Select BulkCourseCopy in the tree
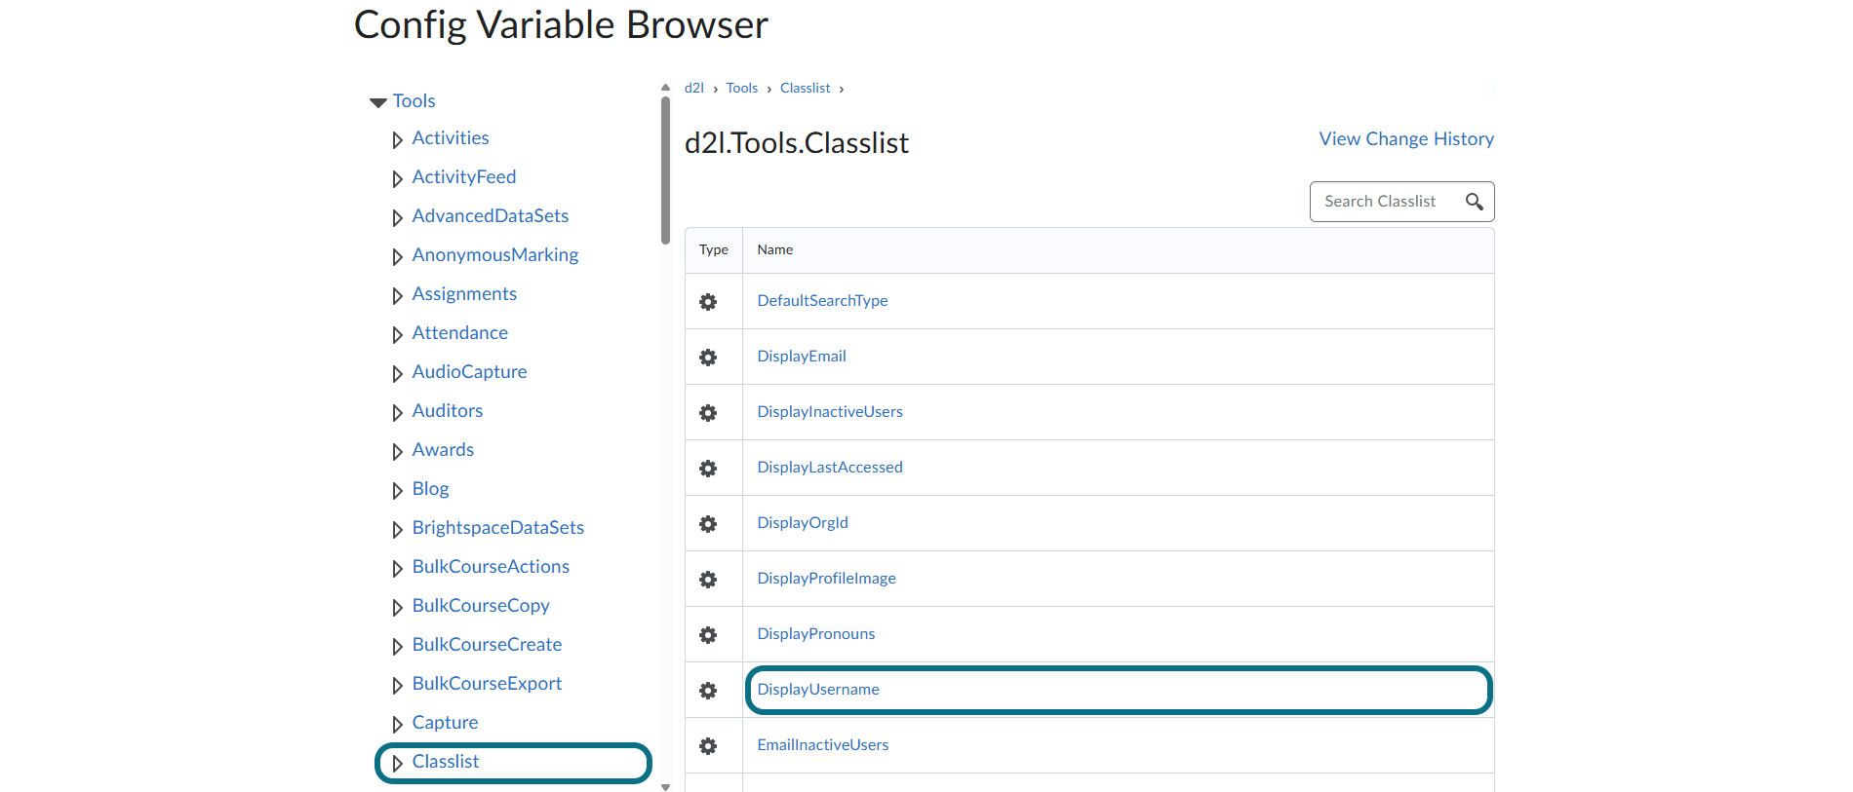Image resolution: width=1853 pixels, height=792 pixels. 481,606
